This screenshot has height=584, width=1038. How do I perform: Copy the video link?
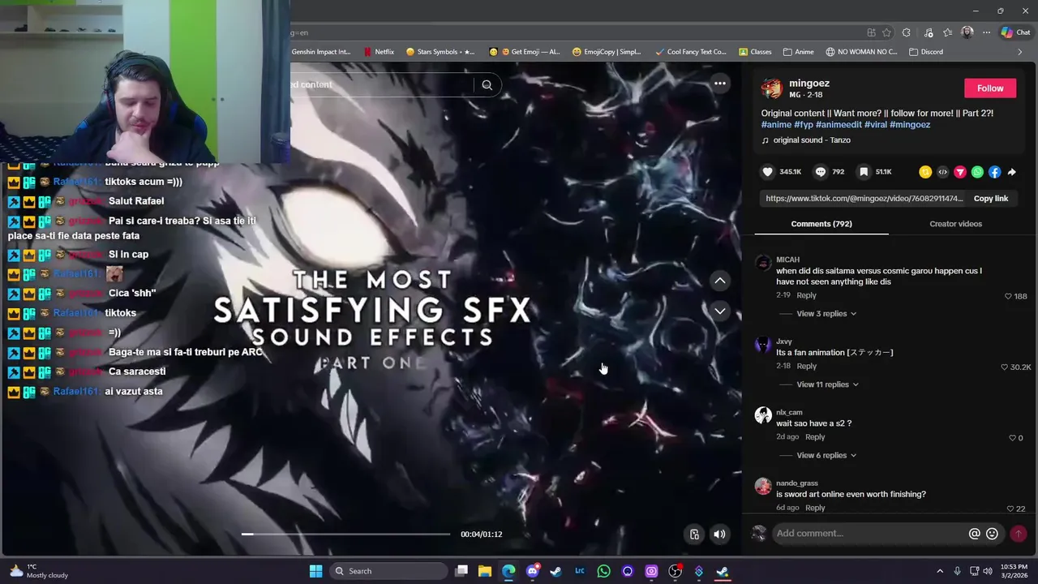coord(991,199)
